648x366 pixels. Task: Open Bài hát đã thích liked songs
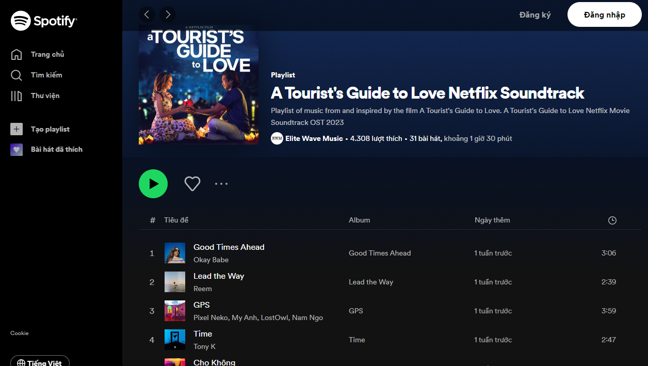56,149
